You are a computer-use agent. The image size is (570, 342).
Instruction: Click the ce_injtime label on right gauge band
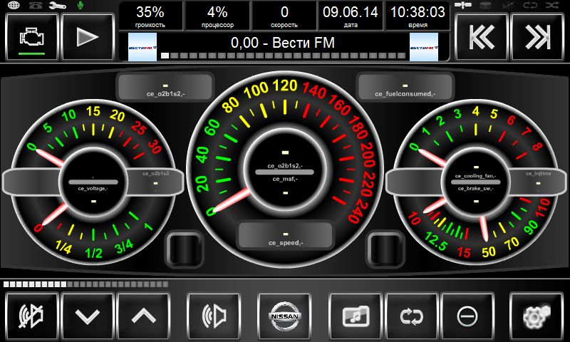(x=539, y=174)
